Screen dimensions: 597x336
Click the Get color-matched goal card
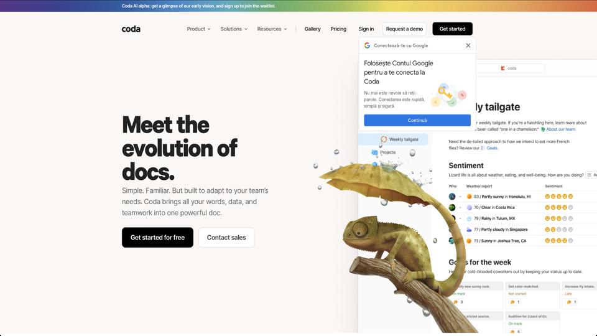pyautogui.click(x=532, y=295)
